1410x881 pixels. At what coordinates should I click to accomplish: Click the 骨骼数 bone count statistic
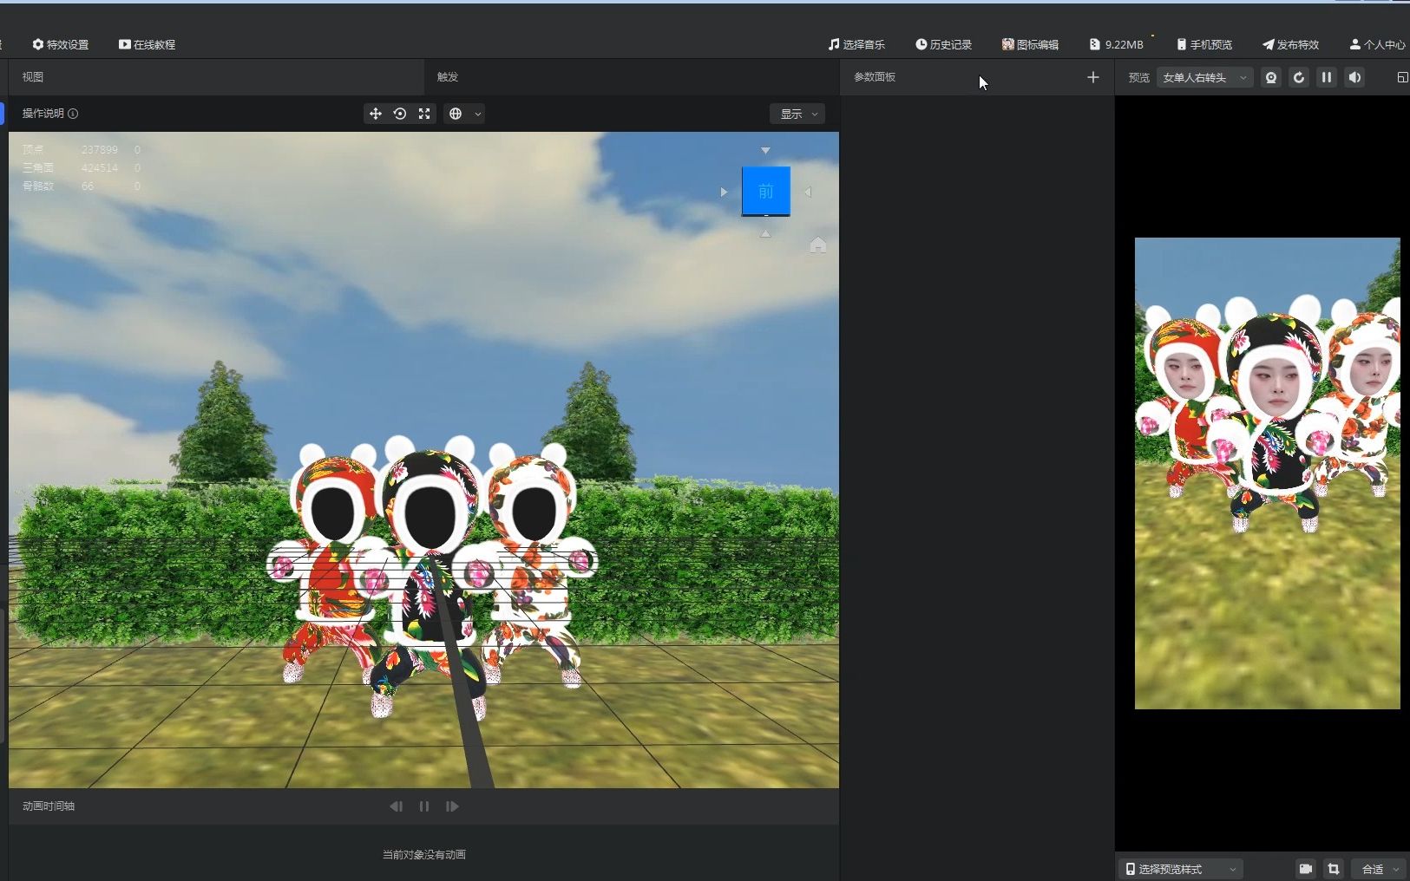[x=82, y=186]
